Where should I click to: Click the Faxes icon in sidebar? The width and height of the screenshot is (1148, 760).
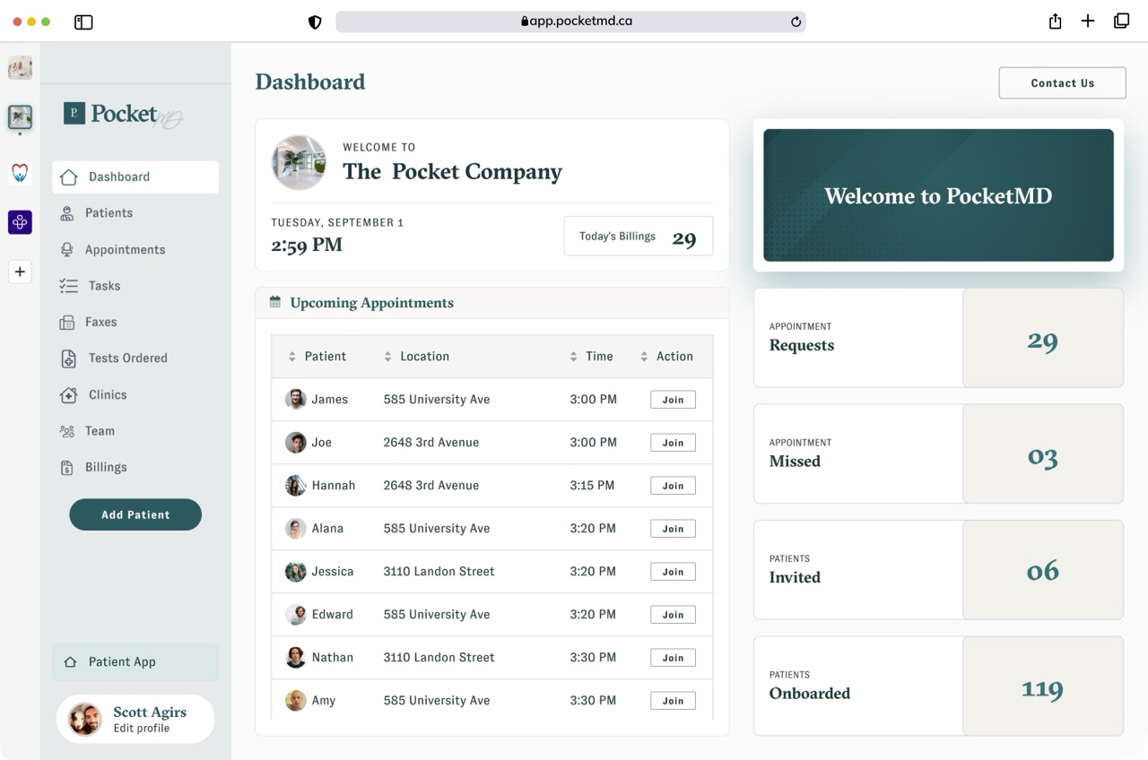tap(66, 323)
